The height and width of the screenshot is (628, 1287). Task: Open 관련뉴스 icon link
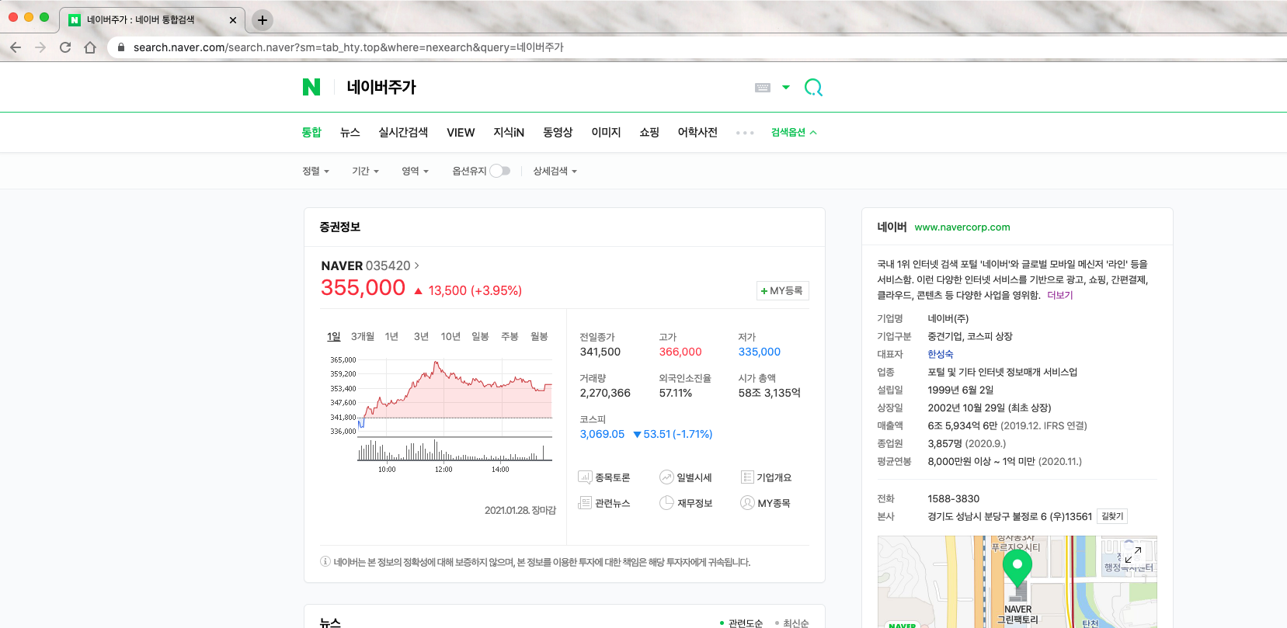[x=604, y=503]
